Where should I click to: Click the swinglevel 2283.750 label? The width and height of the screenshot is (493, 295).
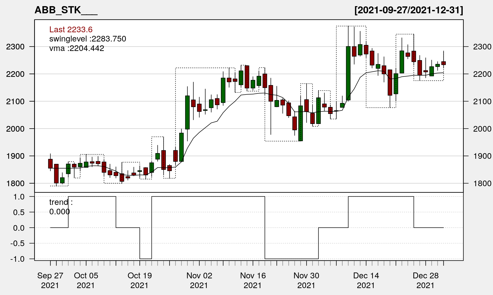(88, 39)
